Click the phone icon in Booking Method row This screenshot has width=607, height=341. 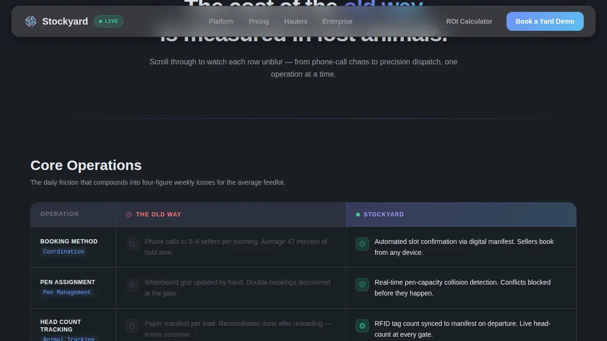point(132,244)
